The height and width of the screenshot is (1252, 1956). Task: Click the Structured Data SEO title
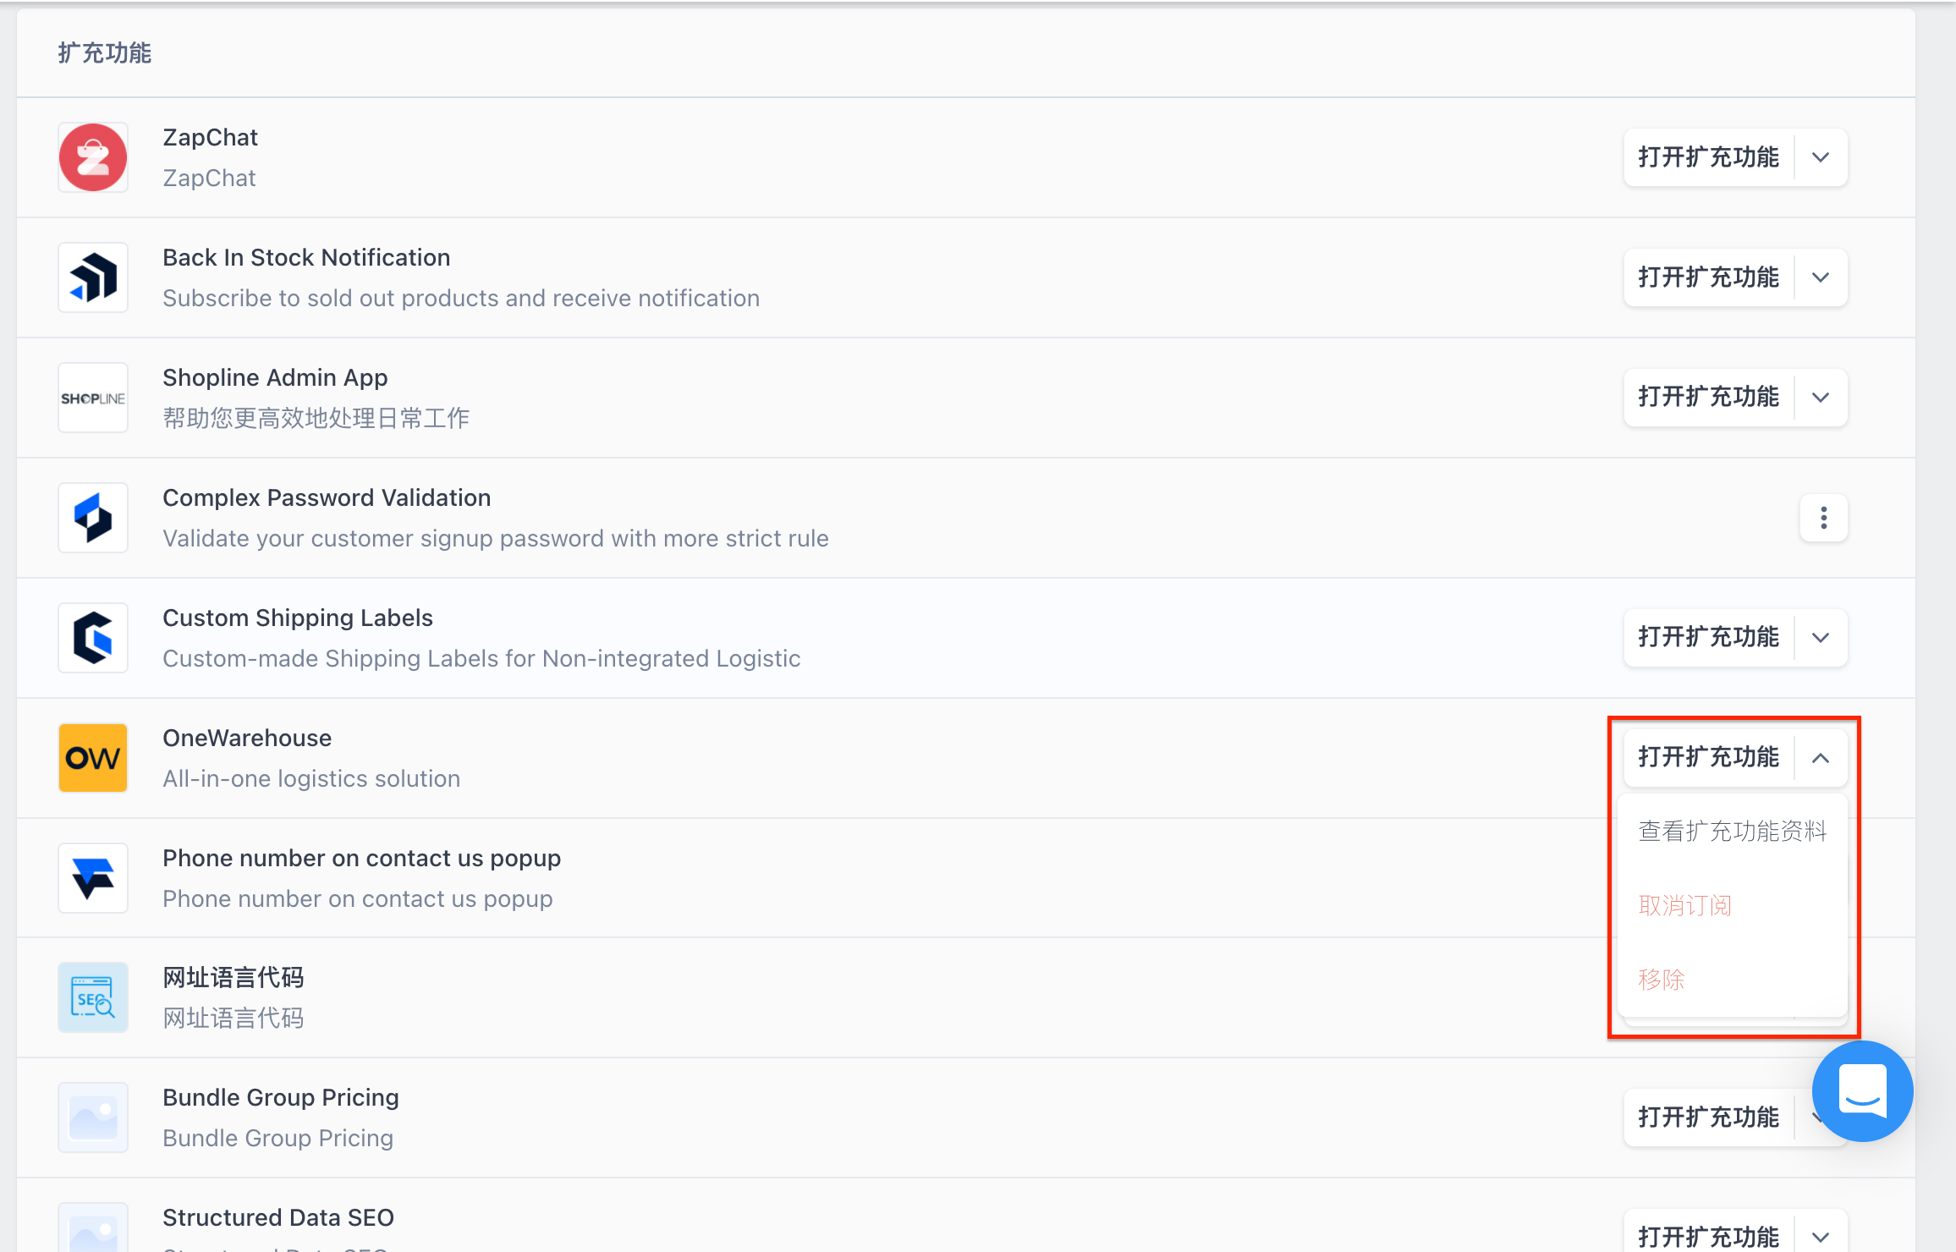coord(278,1217)
